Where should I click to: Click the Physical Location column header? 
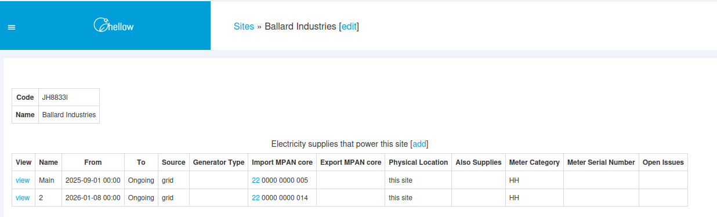tap(418, 162)
